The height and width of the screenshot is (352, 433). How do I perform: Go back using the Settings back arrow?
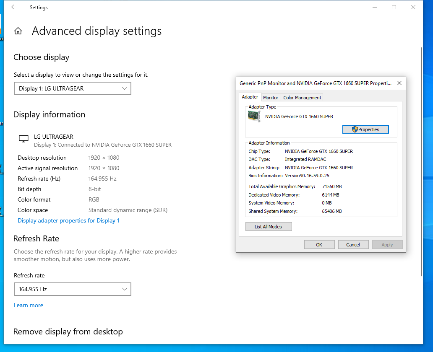coord(14,7)
